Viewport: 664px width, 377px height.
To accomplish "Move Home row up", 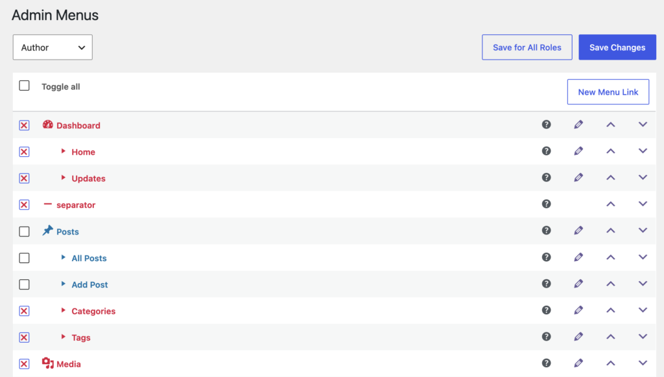I will point(611,151).
